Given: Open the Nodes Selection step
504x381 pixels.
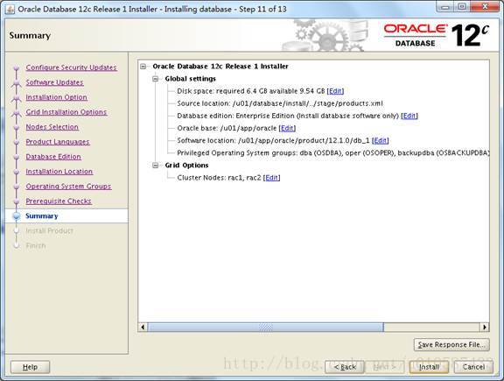Looking at the screenshot, I should [52, 127].
